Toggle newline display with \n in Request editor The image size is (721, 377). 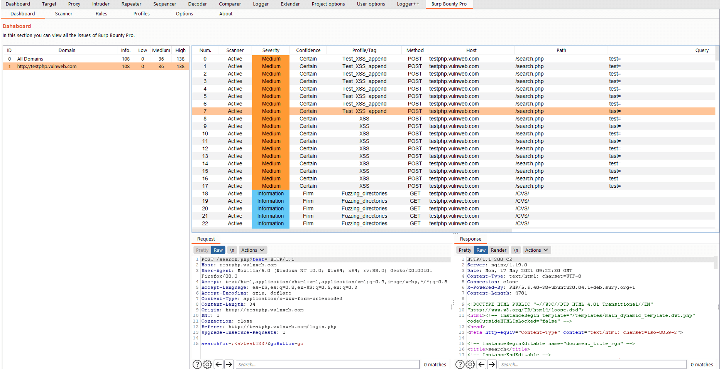tap(232, 250)
